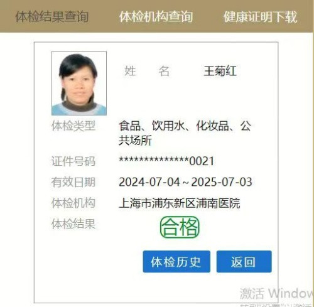Click the 激活 Windows watermark text
314x307 pixels.
277,293
